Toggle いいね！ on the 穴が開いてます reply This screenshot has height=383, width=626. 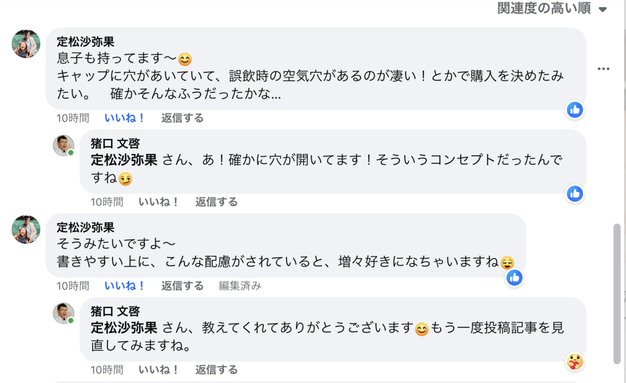[x=159, y=202]
